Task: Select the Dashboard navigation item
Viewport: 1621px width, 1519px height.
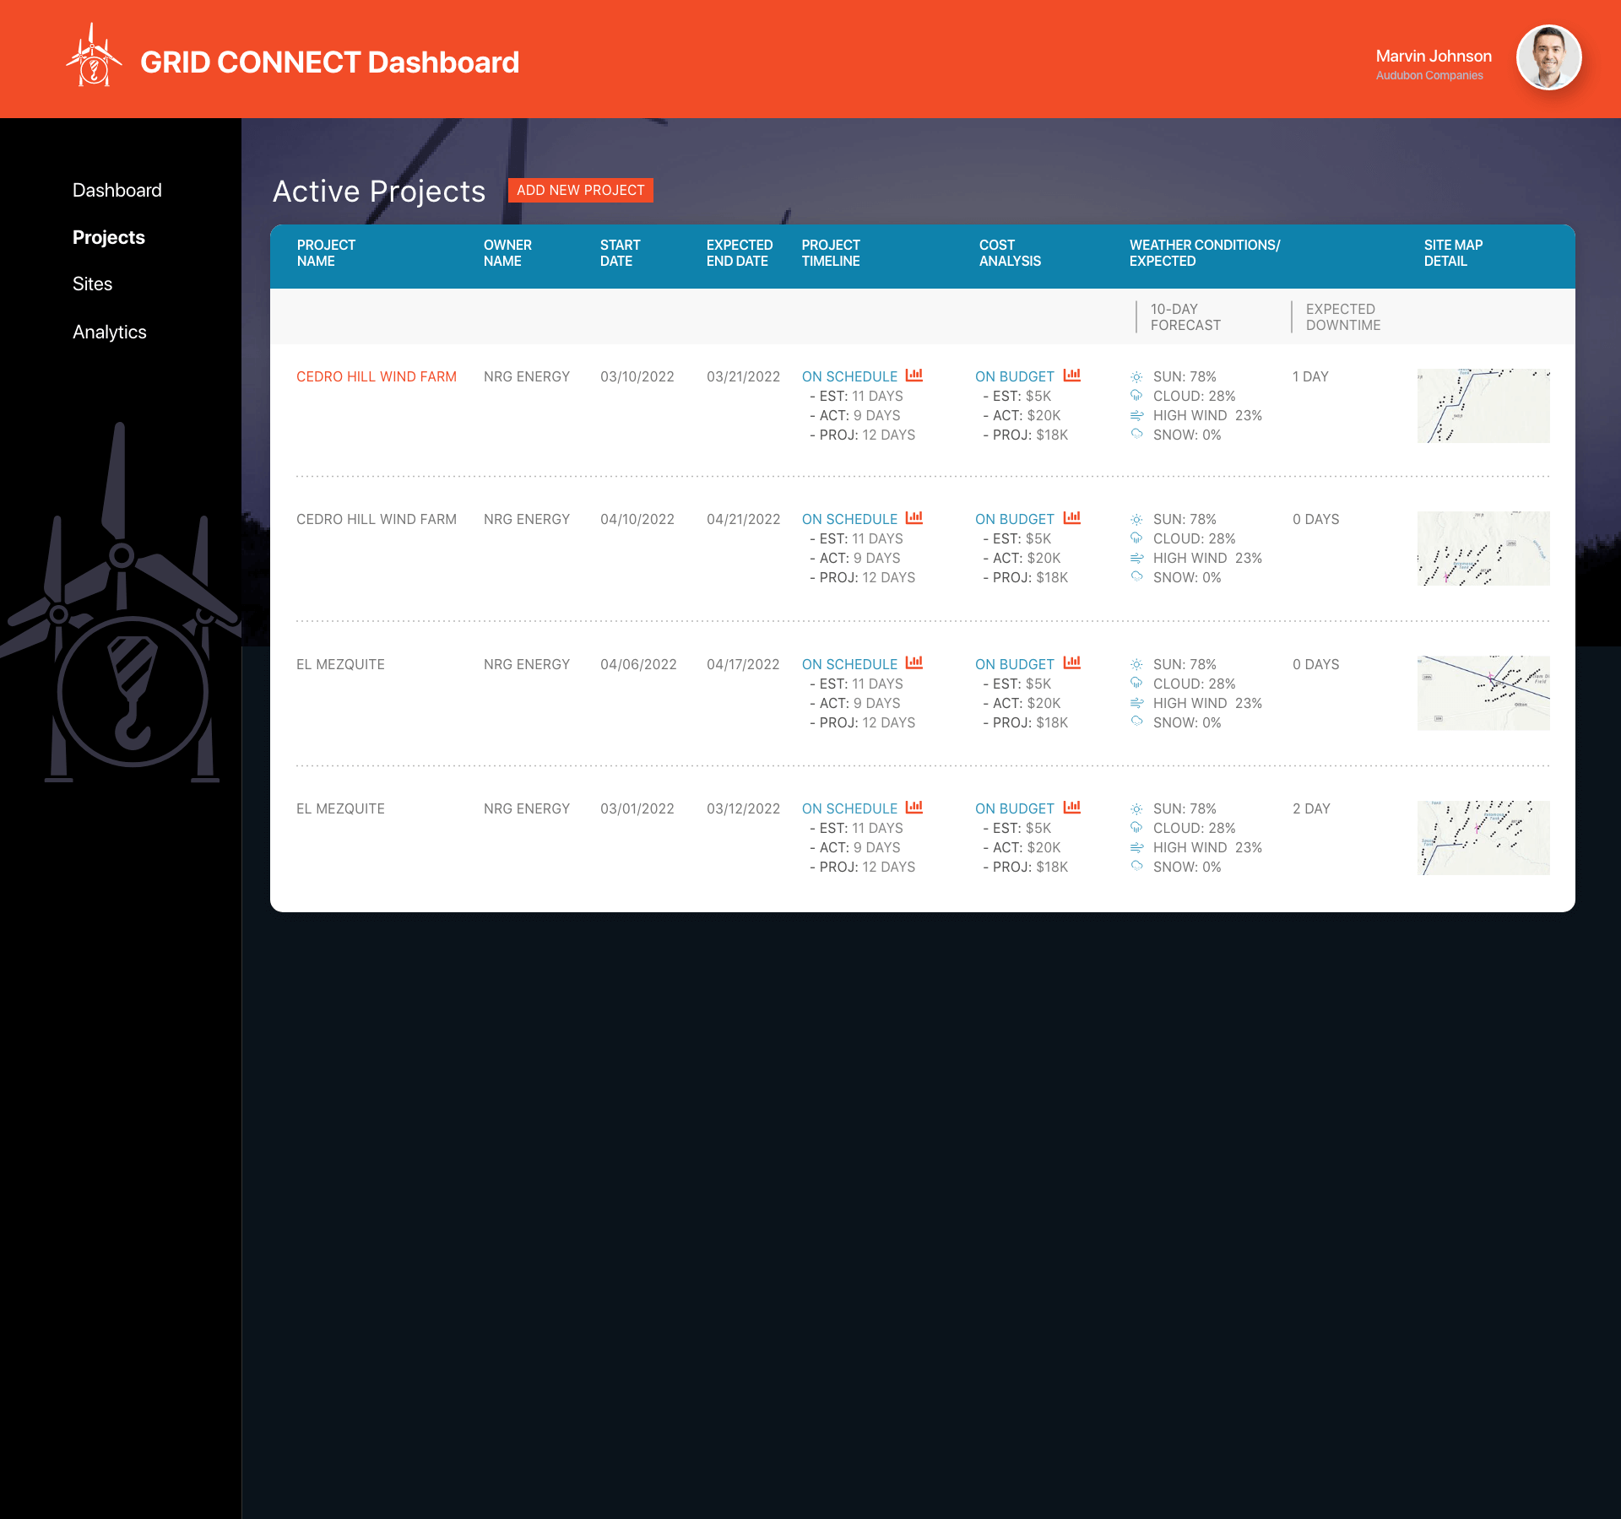Action: coord(117,188)
